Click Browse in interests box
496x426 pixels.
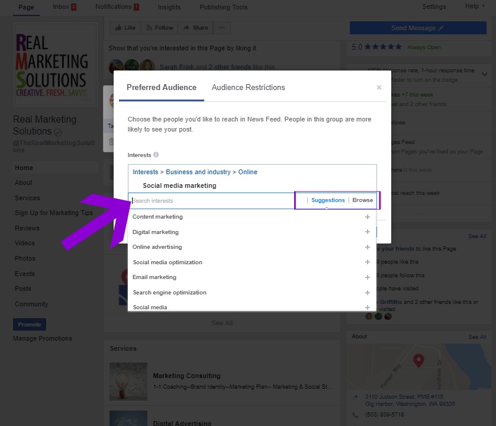pos(362,200)
